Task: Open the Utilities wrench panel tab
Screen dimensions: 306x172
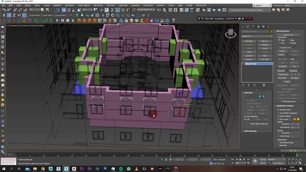Action: [268, 27]
